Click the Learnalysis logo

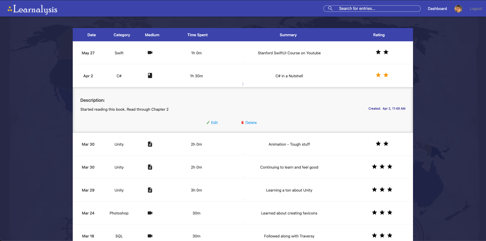(32, 9)
